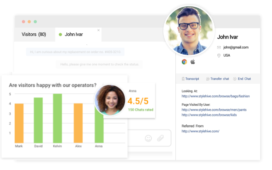This screenshot has width=272, height=170.
Task: Click the john@gmail.com email text
Action: click(236, 47)
